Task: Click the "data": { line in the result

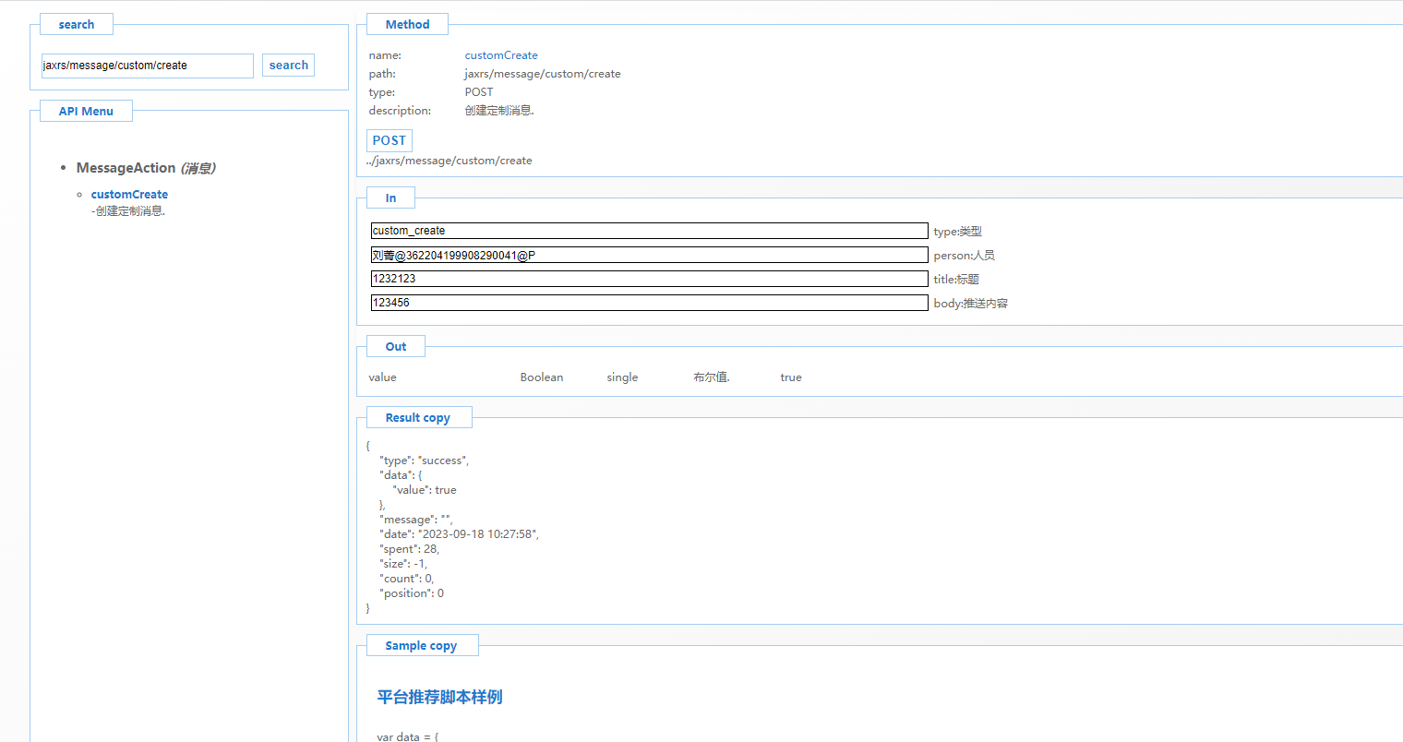Action: [401, 475]
